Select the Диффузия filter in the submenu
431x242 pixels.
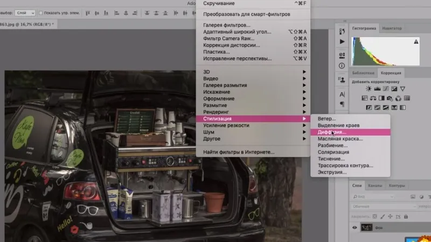[332, 132]
